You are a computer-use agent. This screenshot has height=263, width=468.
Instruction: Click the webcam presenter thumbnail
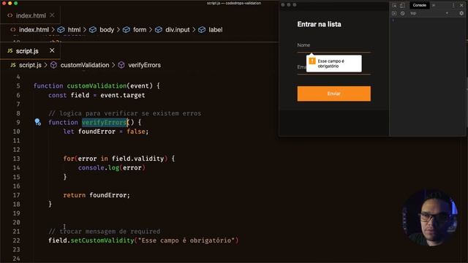pyautogui.click(x=430, y=218)
